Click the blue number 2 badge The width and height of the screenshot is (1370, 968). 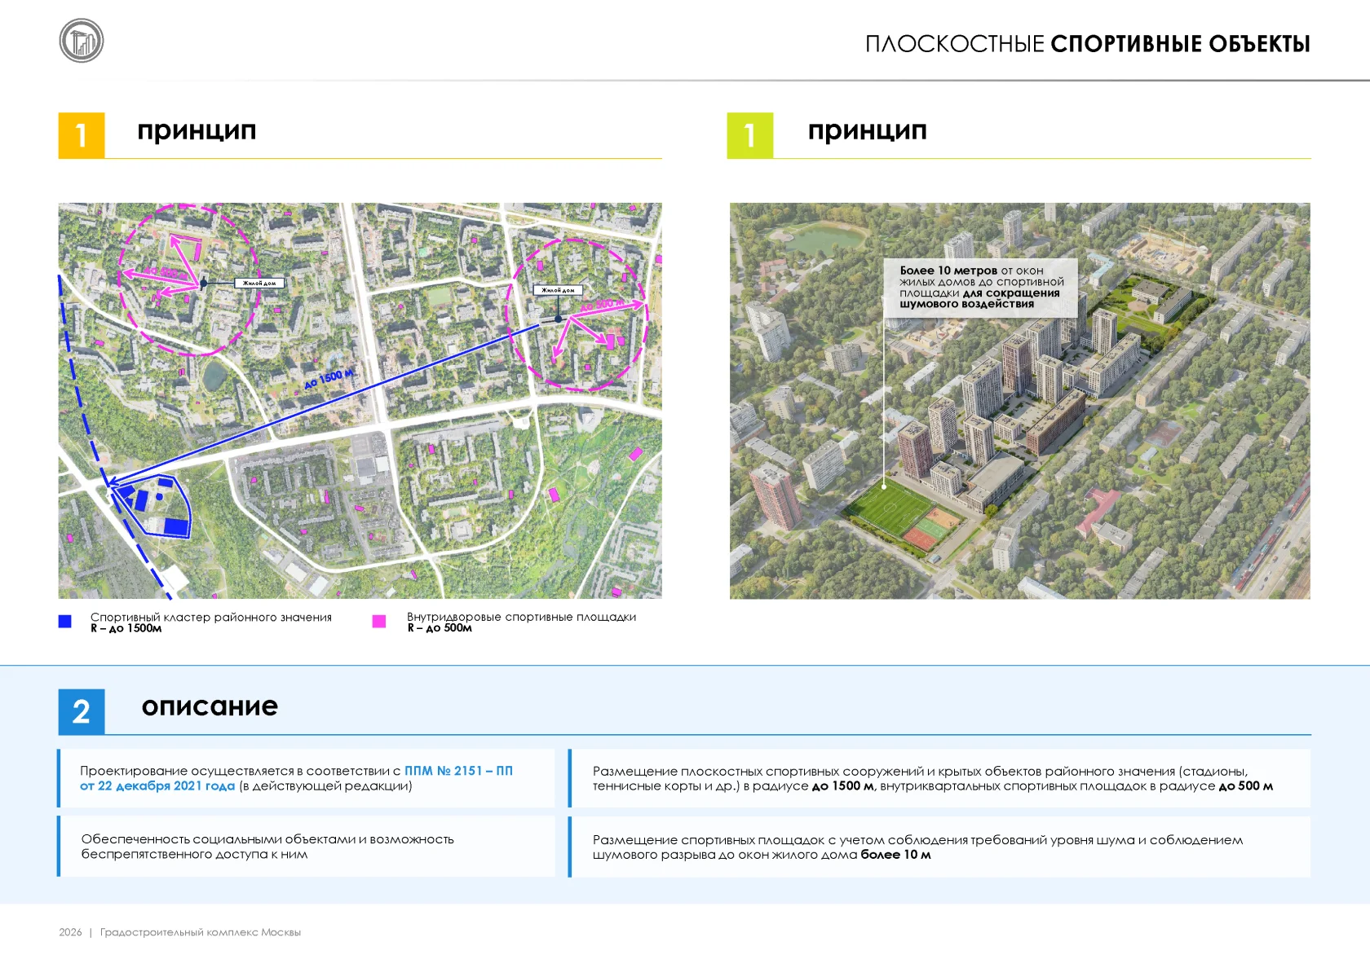(82, 711)
